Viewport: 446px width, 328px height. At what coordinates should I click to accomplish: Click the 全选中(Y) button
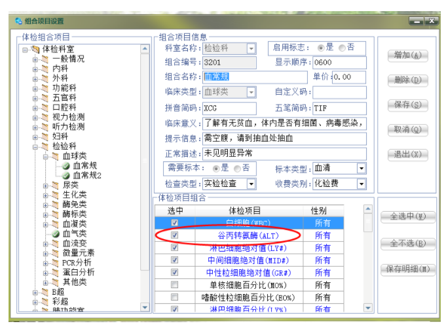[408, 217]
